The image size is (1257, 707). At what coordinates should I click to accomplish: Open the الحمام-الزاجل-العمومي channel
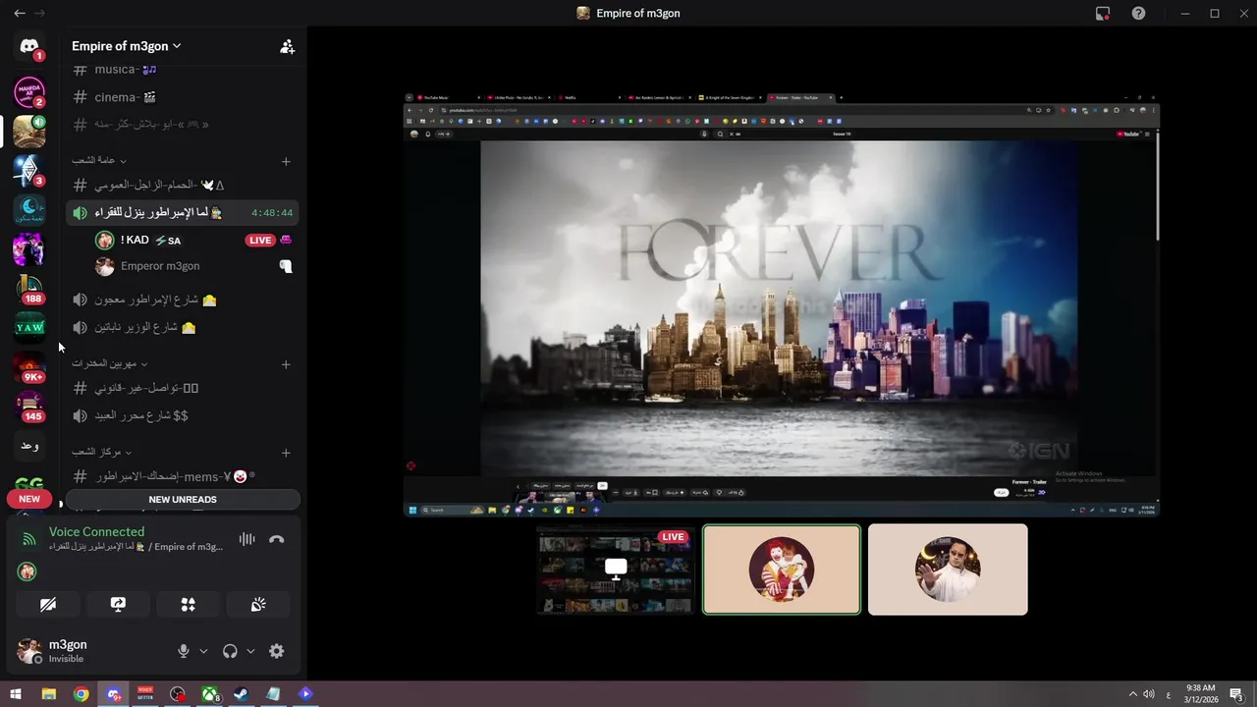(x=182, y=185)
